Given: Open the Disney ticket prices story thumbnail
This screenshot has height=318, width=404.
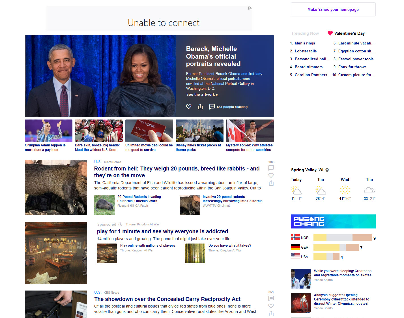Looking at the screenshot, I should [199, 131].
